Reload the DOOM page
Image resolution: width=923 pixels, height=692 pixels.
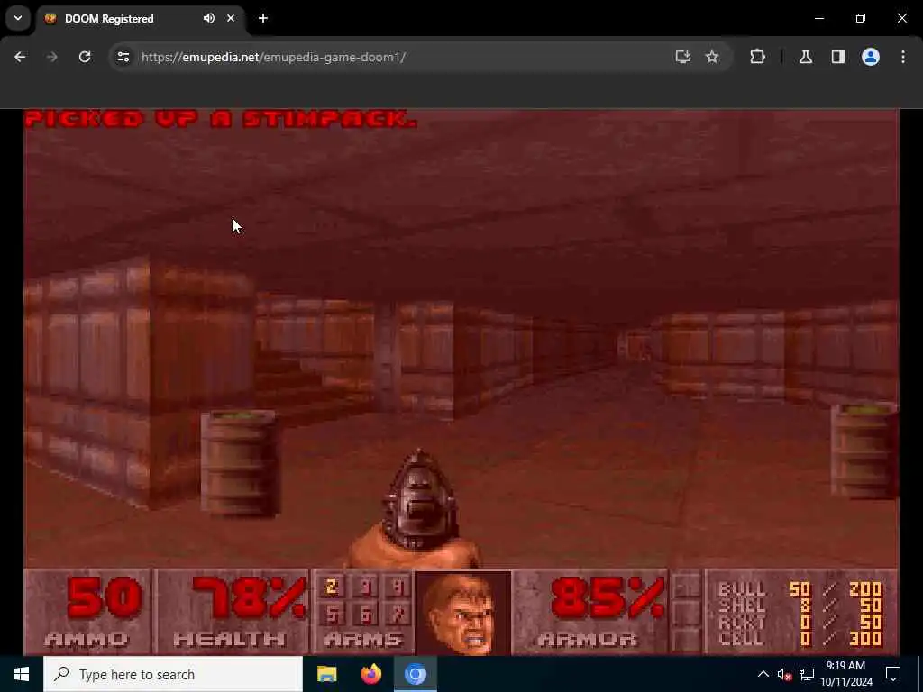(85, 57)
